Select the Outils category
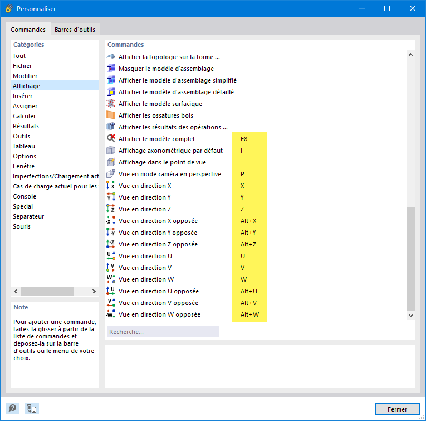Screen dimensions: 426x421 click(x=55, y=136)
